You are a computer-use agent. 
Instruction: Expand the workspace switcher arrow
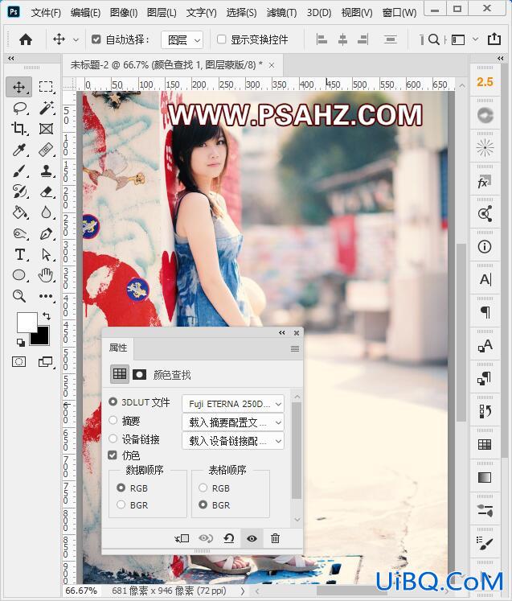coord(475,39)
